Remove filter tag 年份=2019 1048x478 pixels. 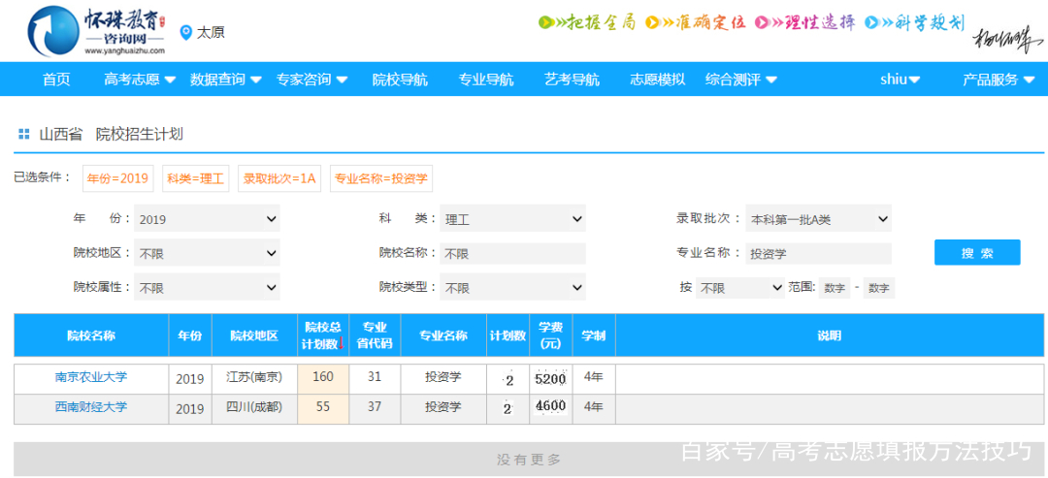coord(118,178)
